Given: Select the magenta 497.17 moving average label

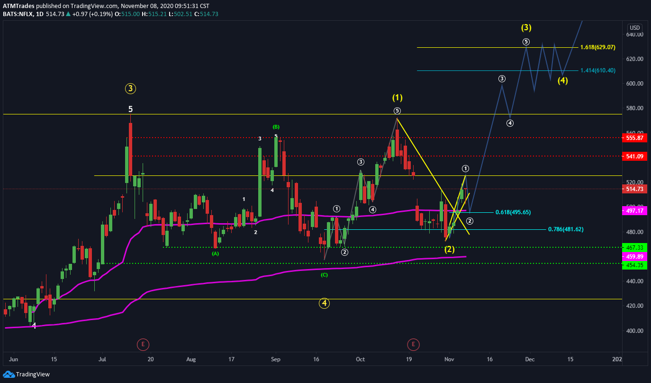Looking at the screenshot, I should pos(634,211).
